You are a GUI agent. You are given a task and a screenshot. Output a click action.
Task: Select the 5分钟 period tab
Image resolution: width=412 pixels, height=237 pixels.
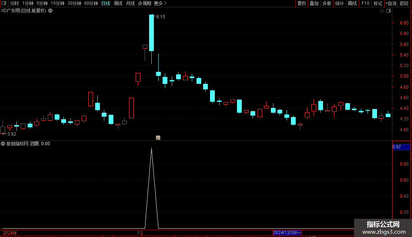point(42,3)
